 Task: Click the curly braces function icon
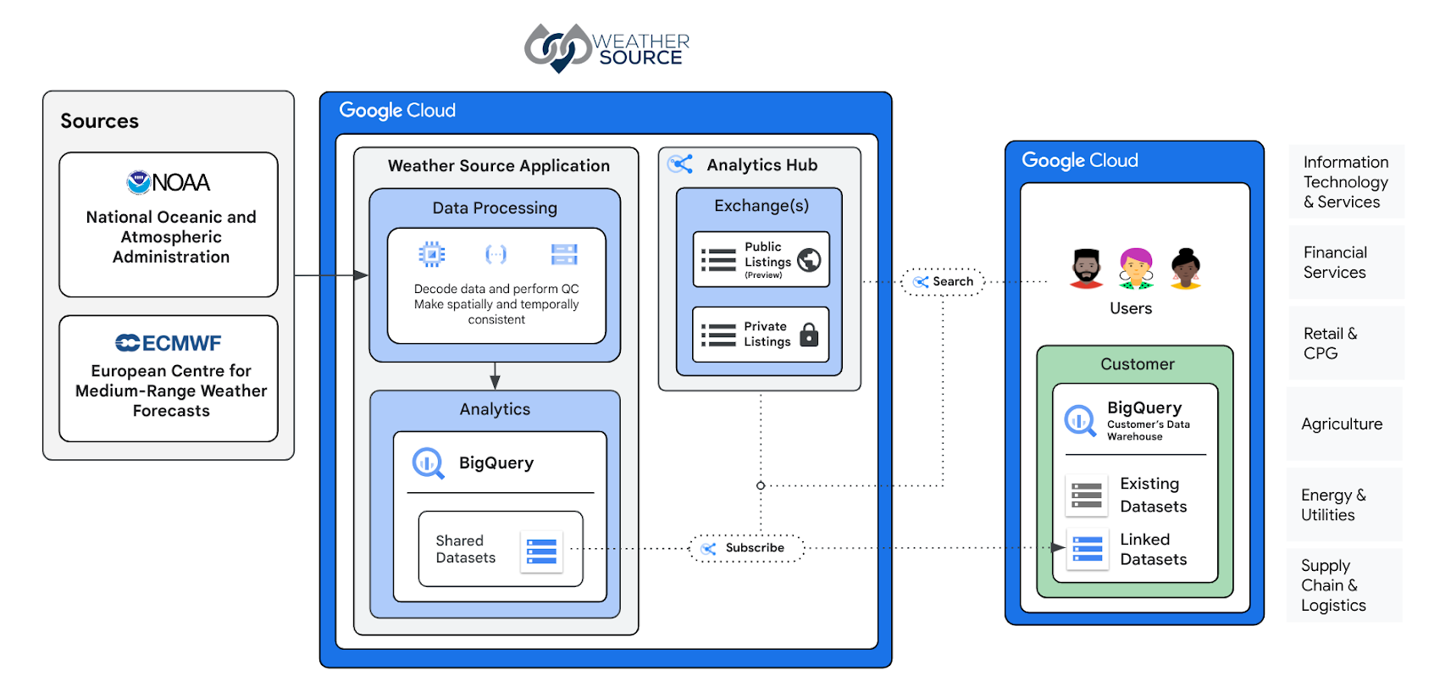click(496, 254)
